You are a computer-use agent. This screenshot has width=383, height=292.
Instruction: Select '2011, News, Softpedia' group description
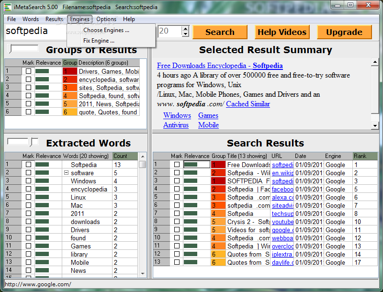(x=109, y=104)
